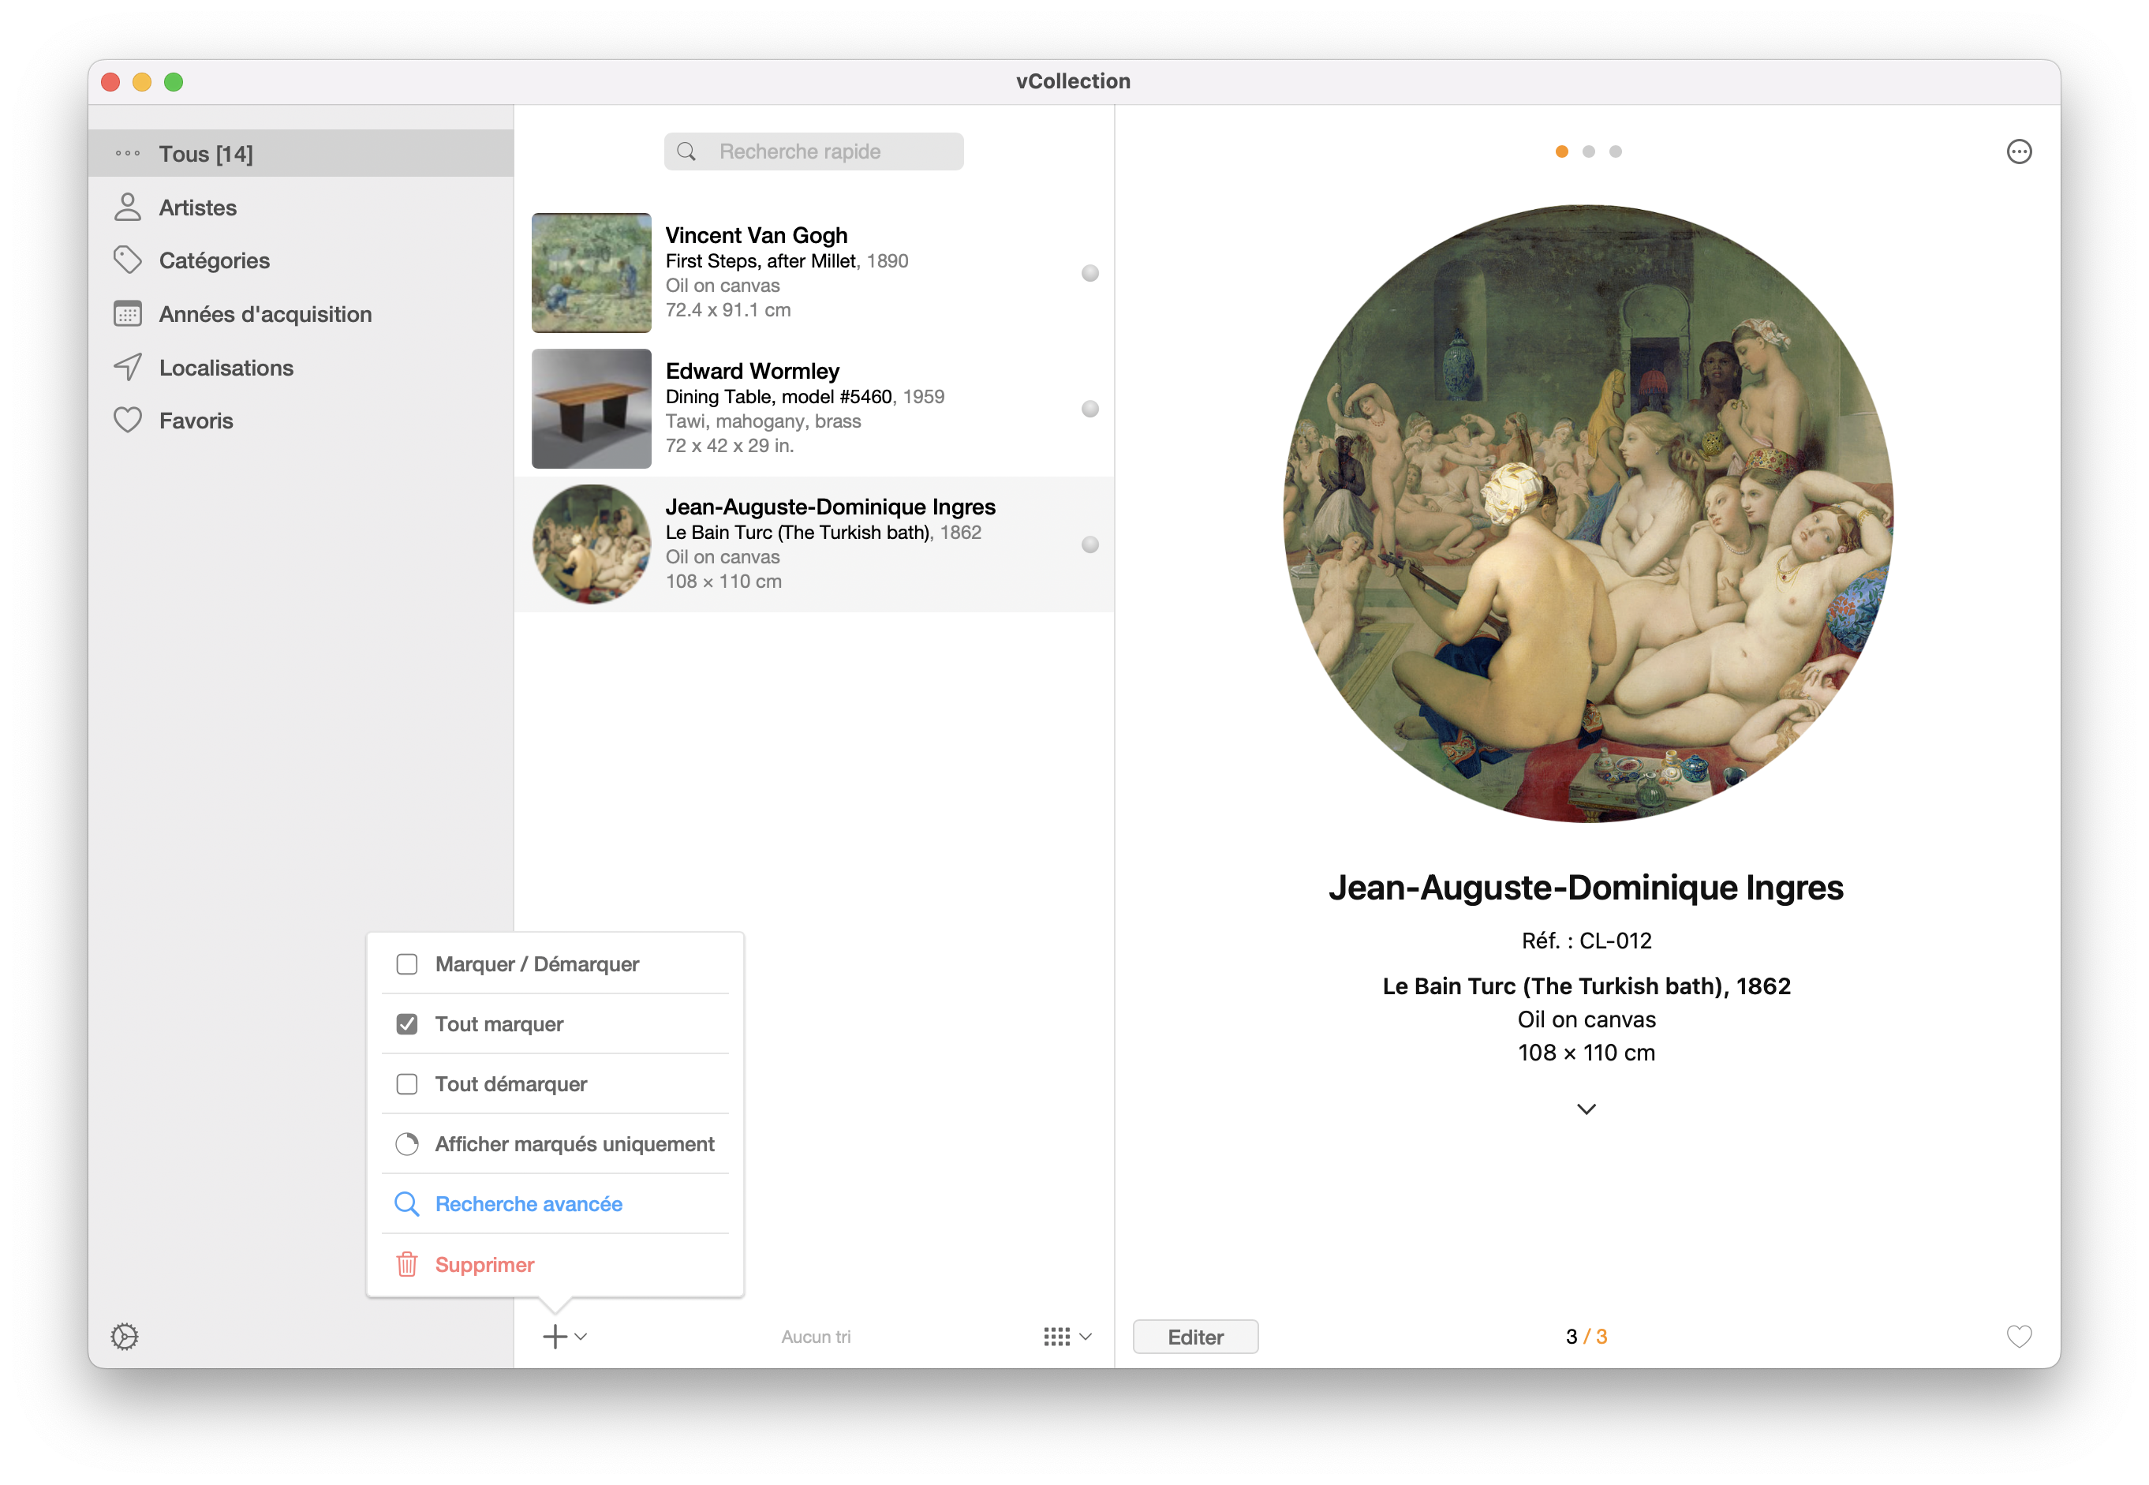This screenshot has width=2149, height=1485.
Task: Click the Editer button
Action: point(1195,1336)
